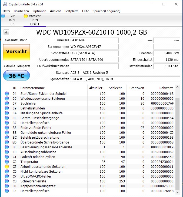Click the Schnittstelle field USB (Serial ATA)
Viewport: 183px width, 197px height.
(x=94, y=53)
